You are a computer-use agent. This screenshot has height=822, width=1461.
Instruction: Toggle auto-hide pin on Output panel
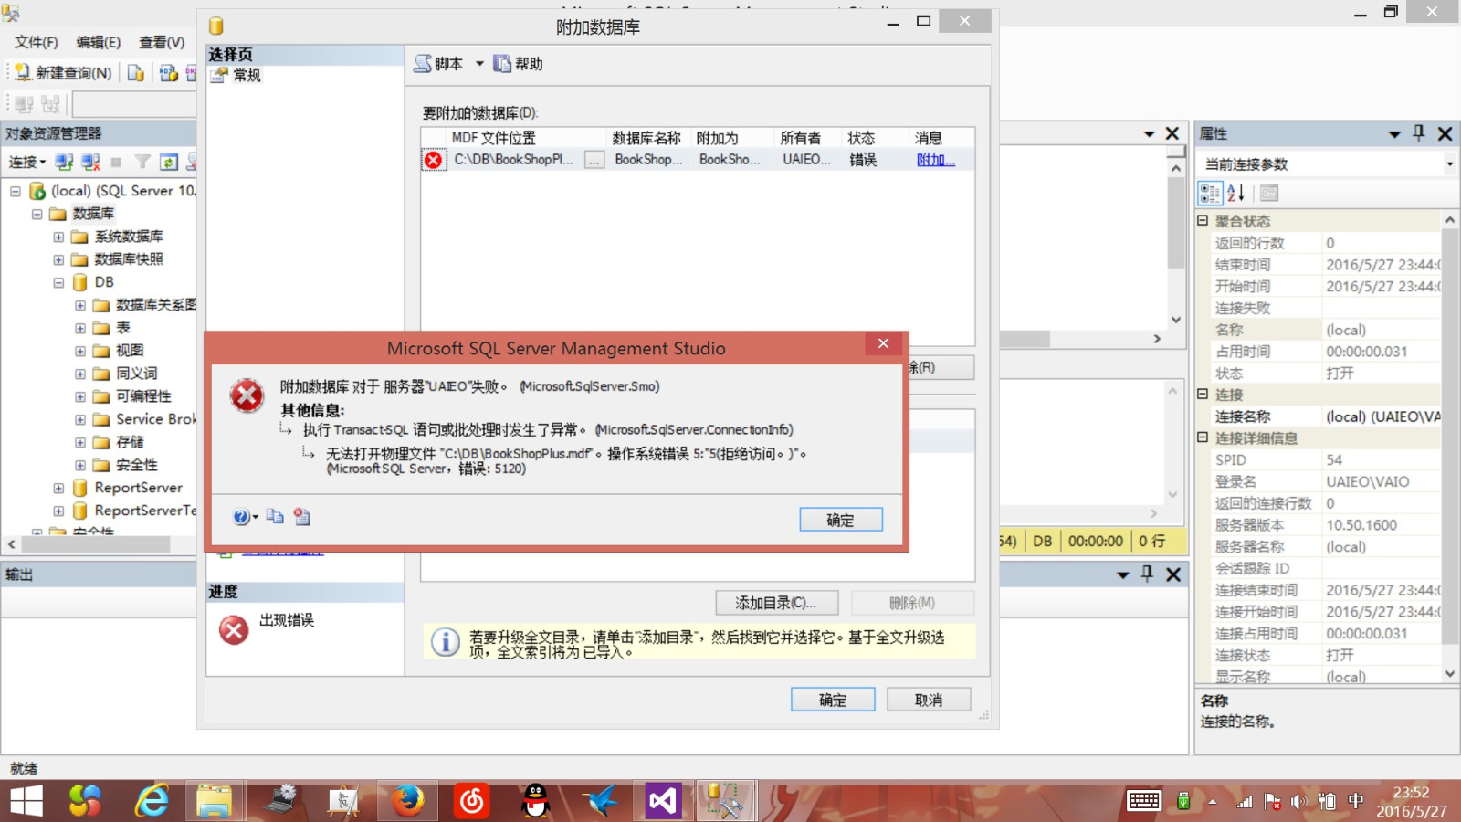[1148, 574]
